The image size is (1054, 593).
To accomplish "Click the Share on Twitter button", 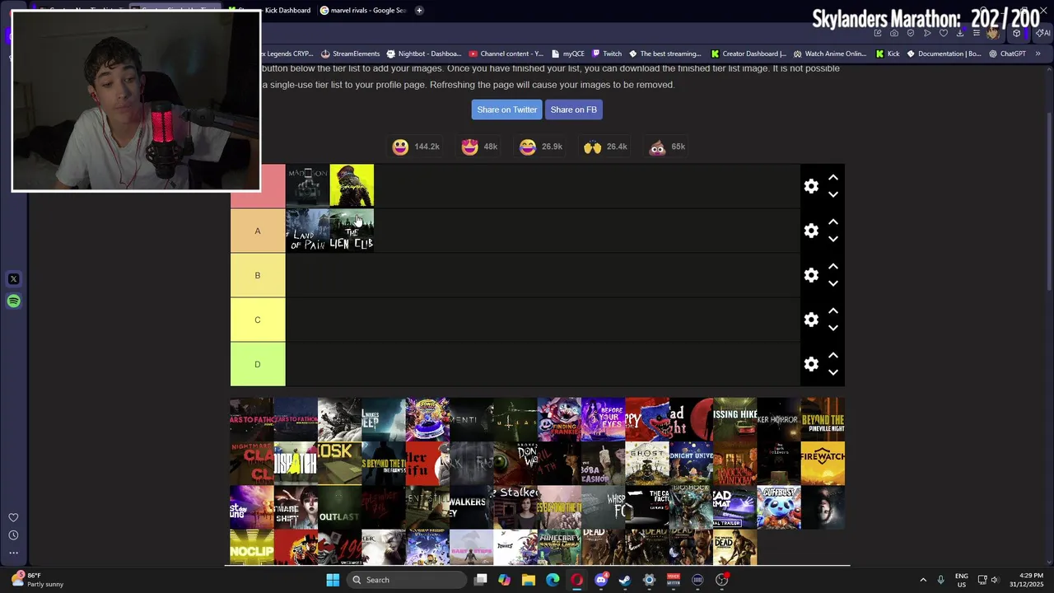I will point(506,110).
